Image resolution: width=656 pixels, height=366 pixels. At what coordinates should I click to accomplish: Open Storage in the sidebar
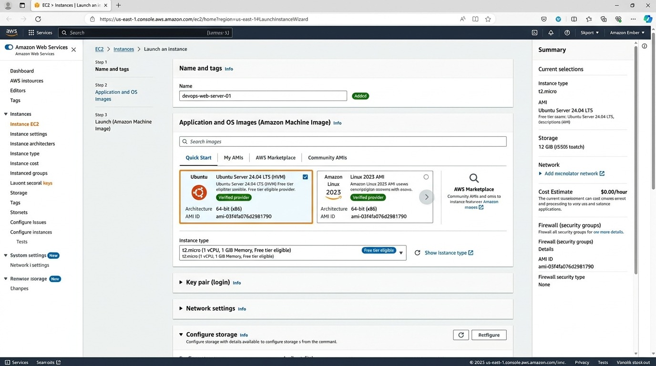[19, 193]
